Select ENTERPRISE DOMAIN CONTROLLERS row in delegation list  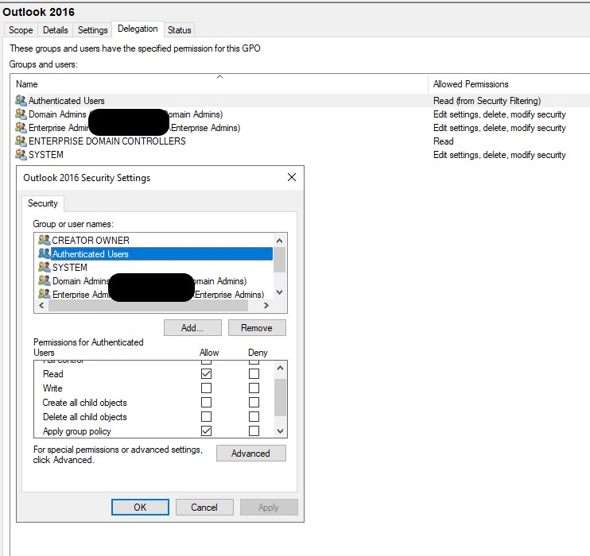pyautogui.click(x=301, y=141)
